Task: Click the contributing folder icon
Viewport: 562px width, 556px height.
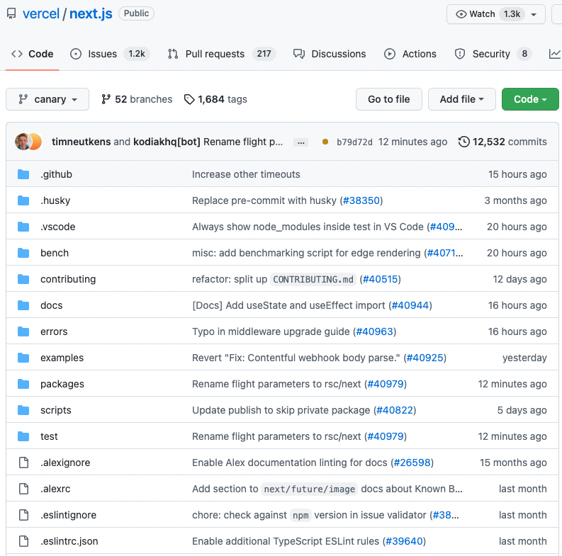Action: point(23,279)
